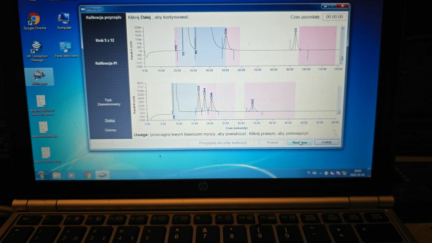Open the Komputer desktop icon
This screenshot has height=243, width=432.
click(x=64, y=20)
